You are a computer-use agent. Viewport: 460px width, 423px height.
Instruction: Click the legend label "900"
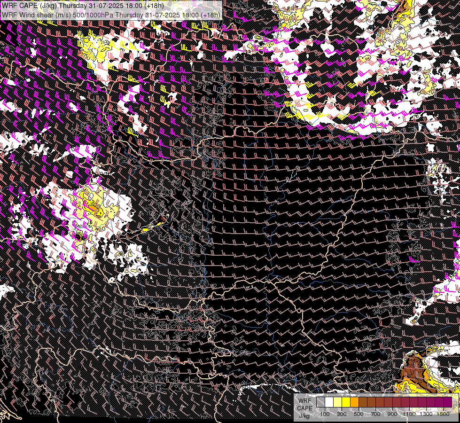(392, 414)
